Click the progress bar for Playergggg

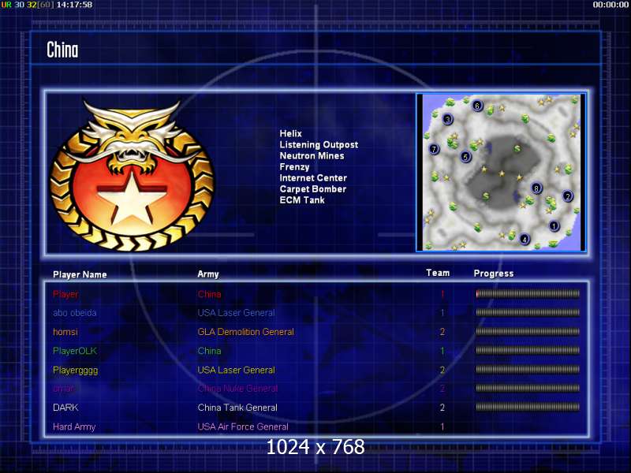(x=528, y=370)
